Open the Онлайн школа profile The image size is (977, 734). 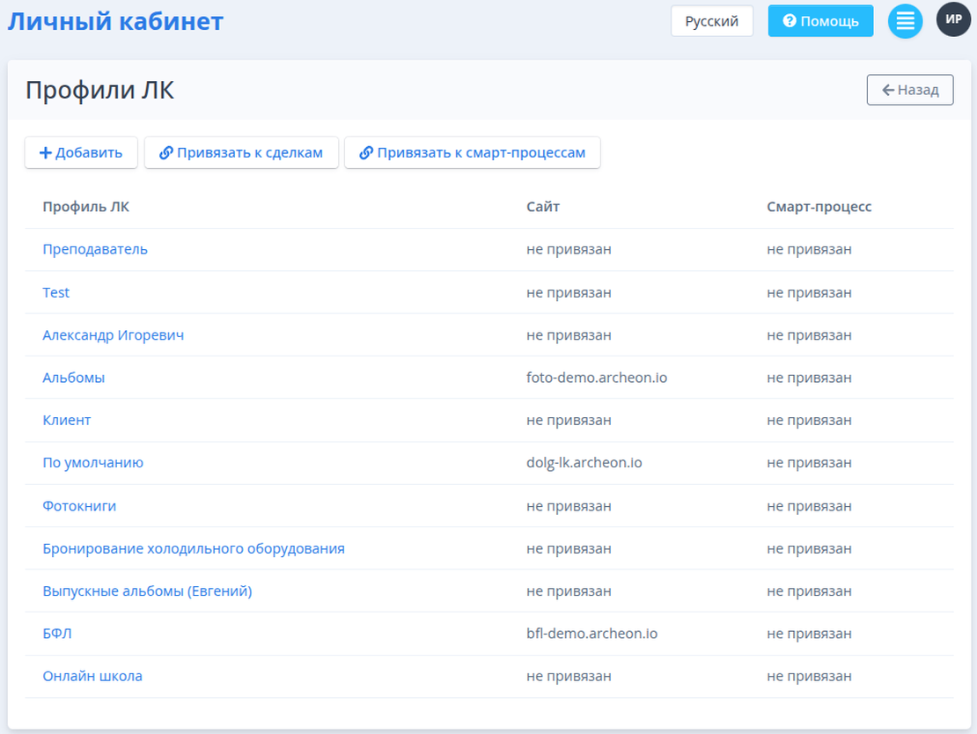coord(92,676)
